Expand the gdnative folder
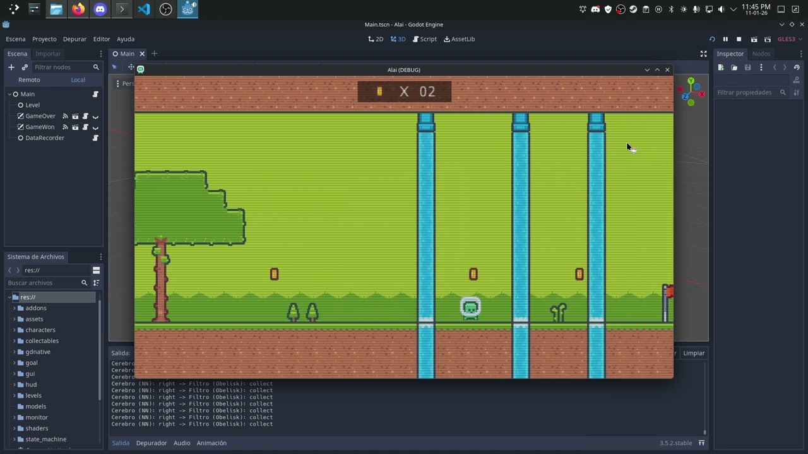Screen dimensions: 808x454 (x=14, y=352)
